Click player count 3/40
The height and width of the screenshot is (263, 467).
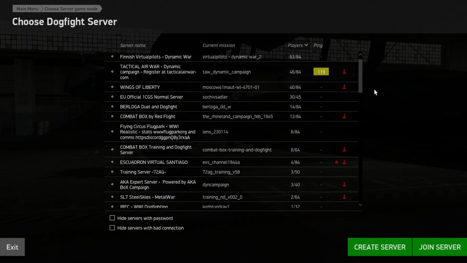click(x=295, y=185)
